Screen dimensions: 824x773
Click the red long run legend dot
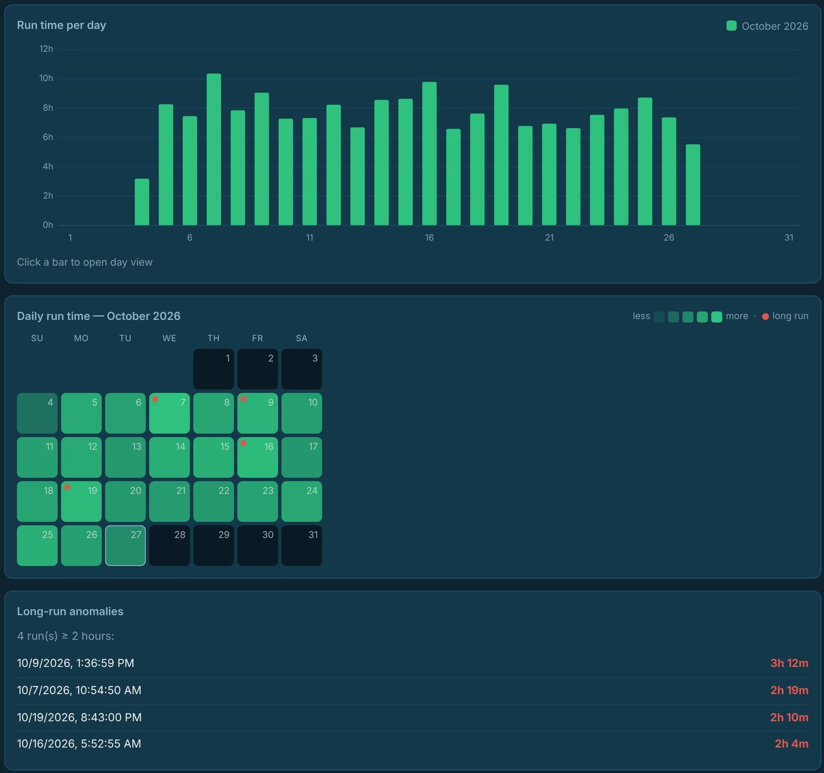pos(765,316)
